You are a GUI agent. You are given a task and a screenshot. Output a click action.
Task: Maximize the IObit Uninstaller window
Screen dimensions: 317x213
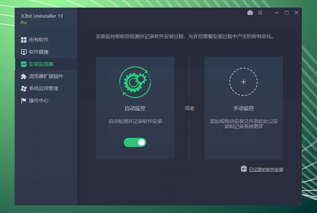click(x=287, y=13)
